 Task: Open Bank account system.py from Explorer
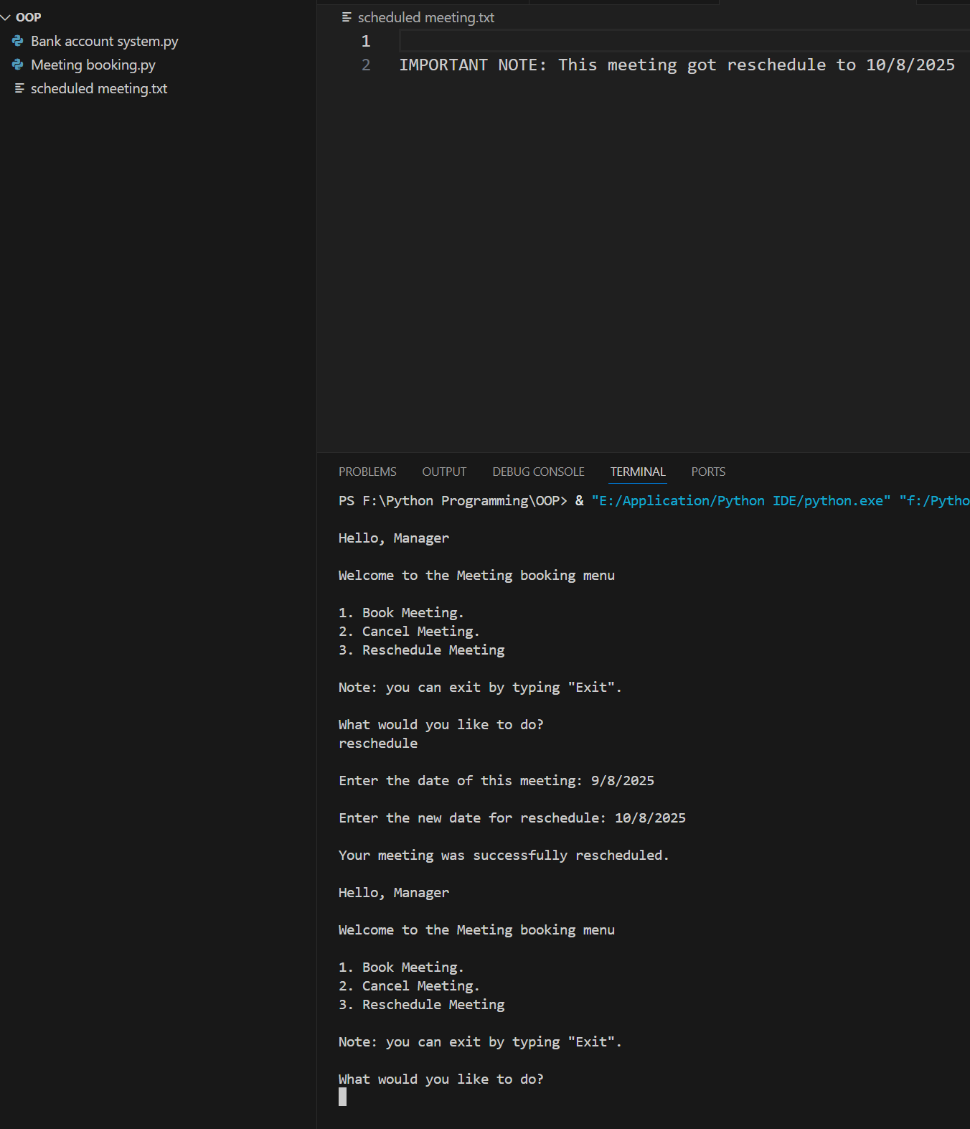(104, 42)
